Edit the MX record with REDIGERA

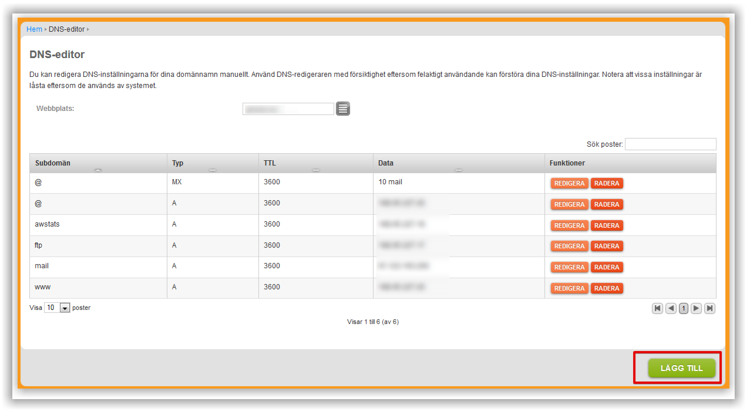coord(568,183)
